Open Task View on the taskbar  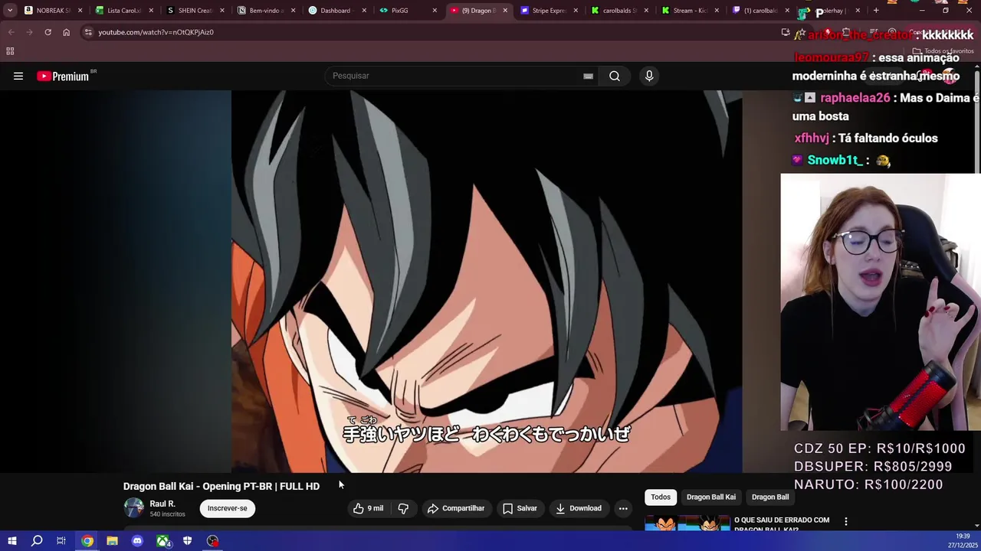point(61,541)
